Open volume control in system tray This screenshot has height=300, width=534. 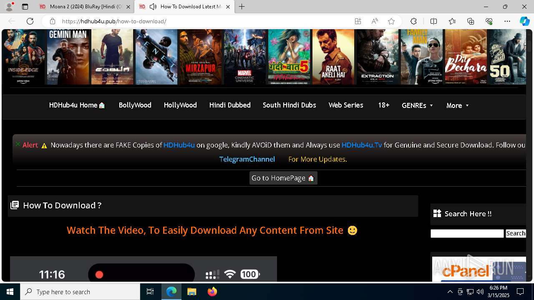[480, 292]
